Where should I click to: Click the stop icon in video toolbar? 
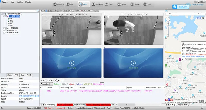click(89, 11)
